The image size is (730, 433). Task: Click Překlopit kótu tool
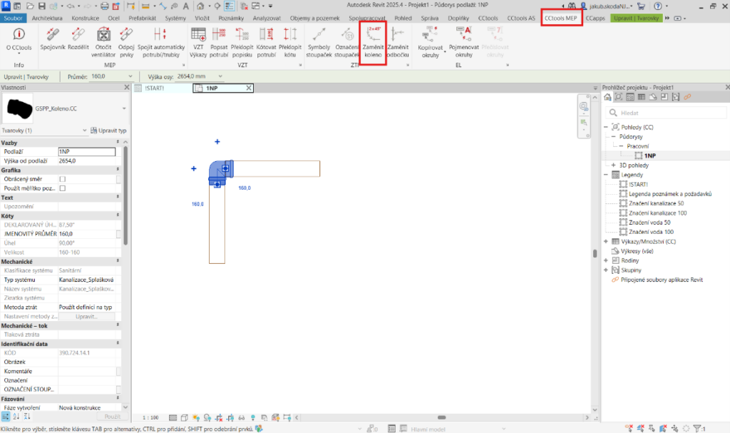290,42
